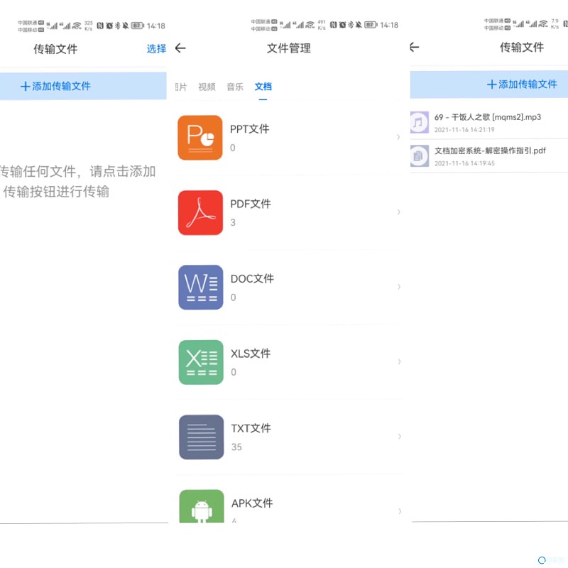Tap the green Android APK icon
The height and width of the screenshot is (568, 568).
pyautogui.click(x=202, y=507)
